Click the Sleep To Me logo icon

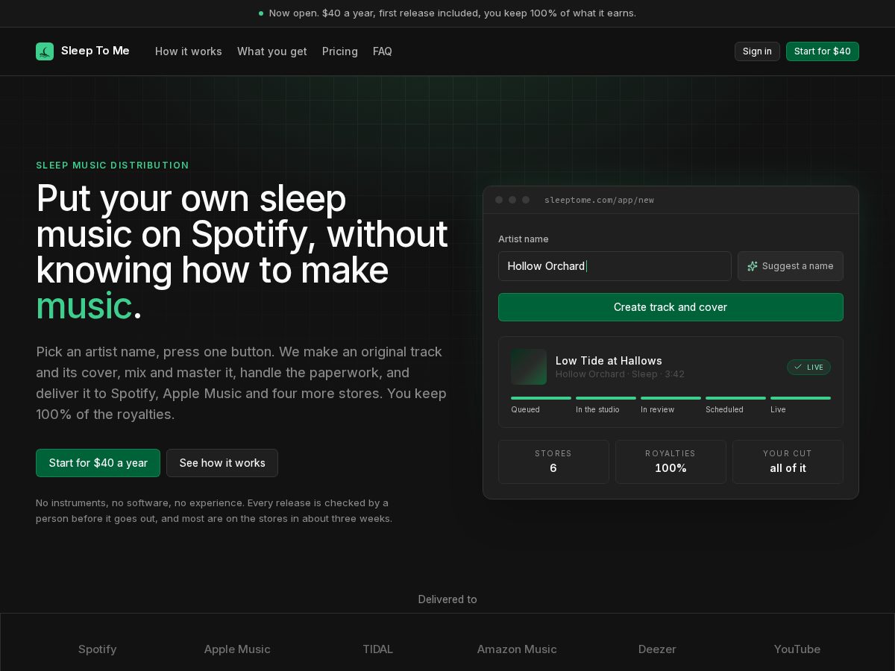45,51
